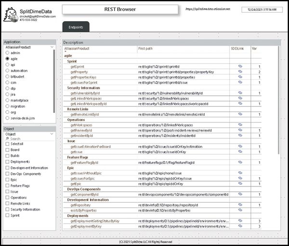Click the link icon for getVulnerabilityById
Viewport: 289px width, 246px height.
coord(240,93)
